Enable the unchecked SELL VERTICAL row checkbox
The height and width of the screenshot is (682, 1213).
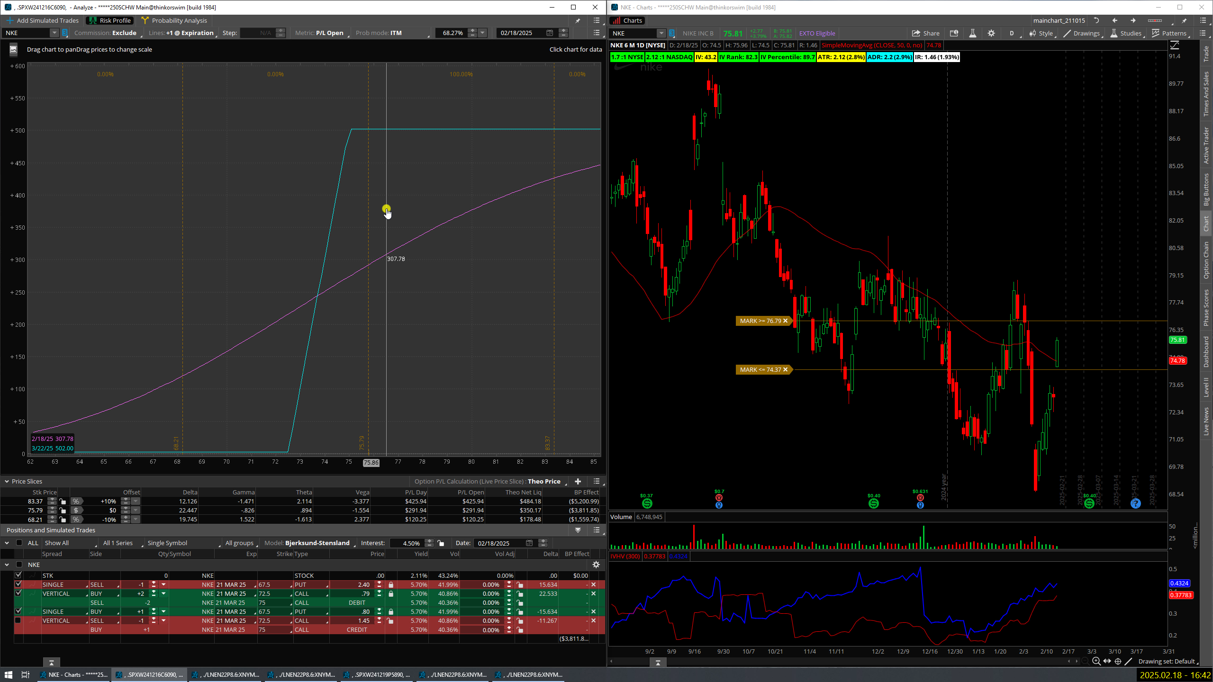point(18,620)
